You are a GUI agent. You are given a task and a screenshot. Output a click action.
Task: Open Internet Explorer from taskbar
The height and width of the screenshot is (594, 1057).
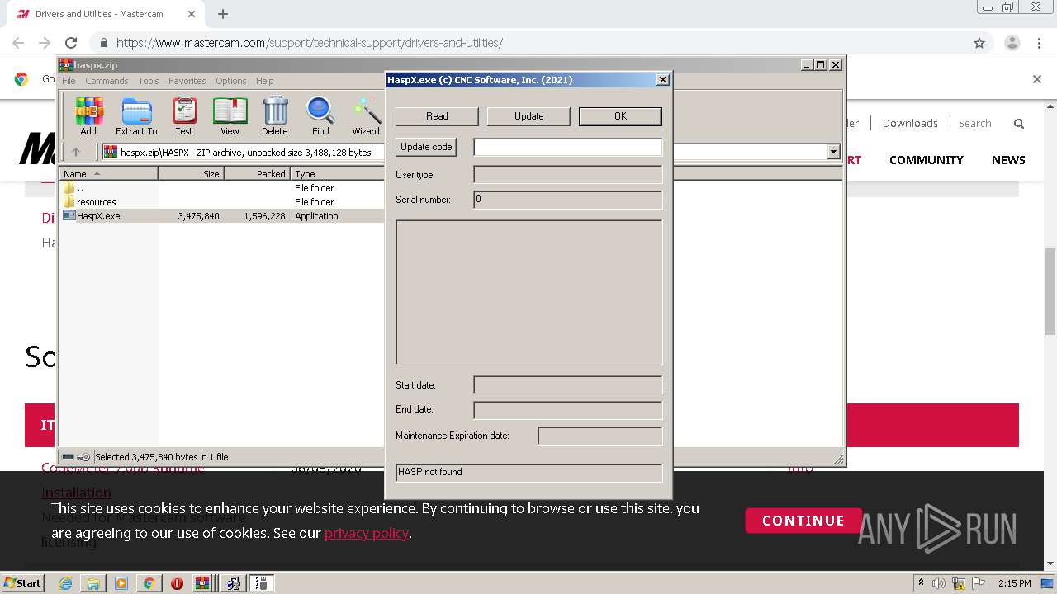65,583
